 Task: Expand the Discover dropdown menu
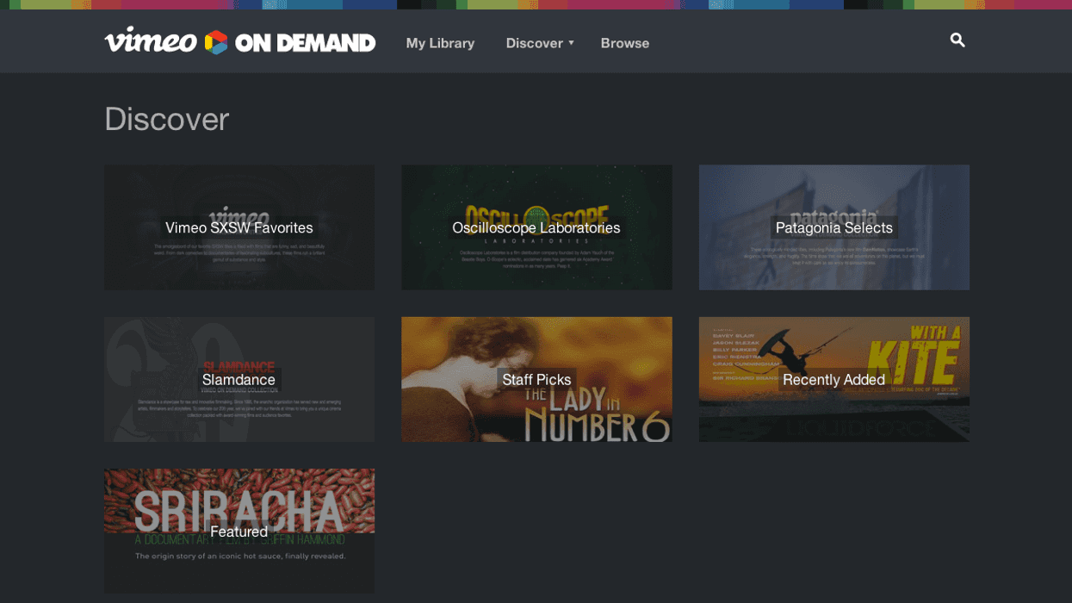540,42
